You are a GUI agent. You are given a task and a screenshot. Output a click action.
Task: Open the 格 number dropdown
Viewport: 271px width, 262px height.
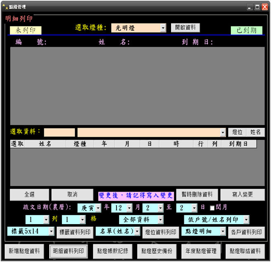tap(83, 220)
